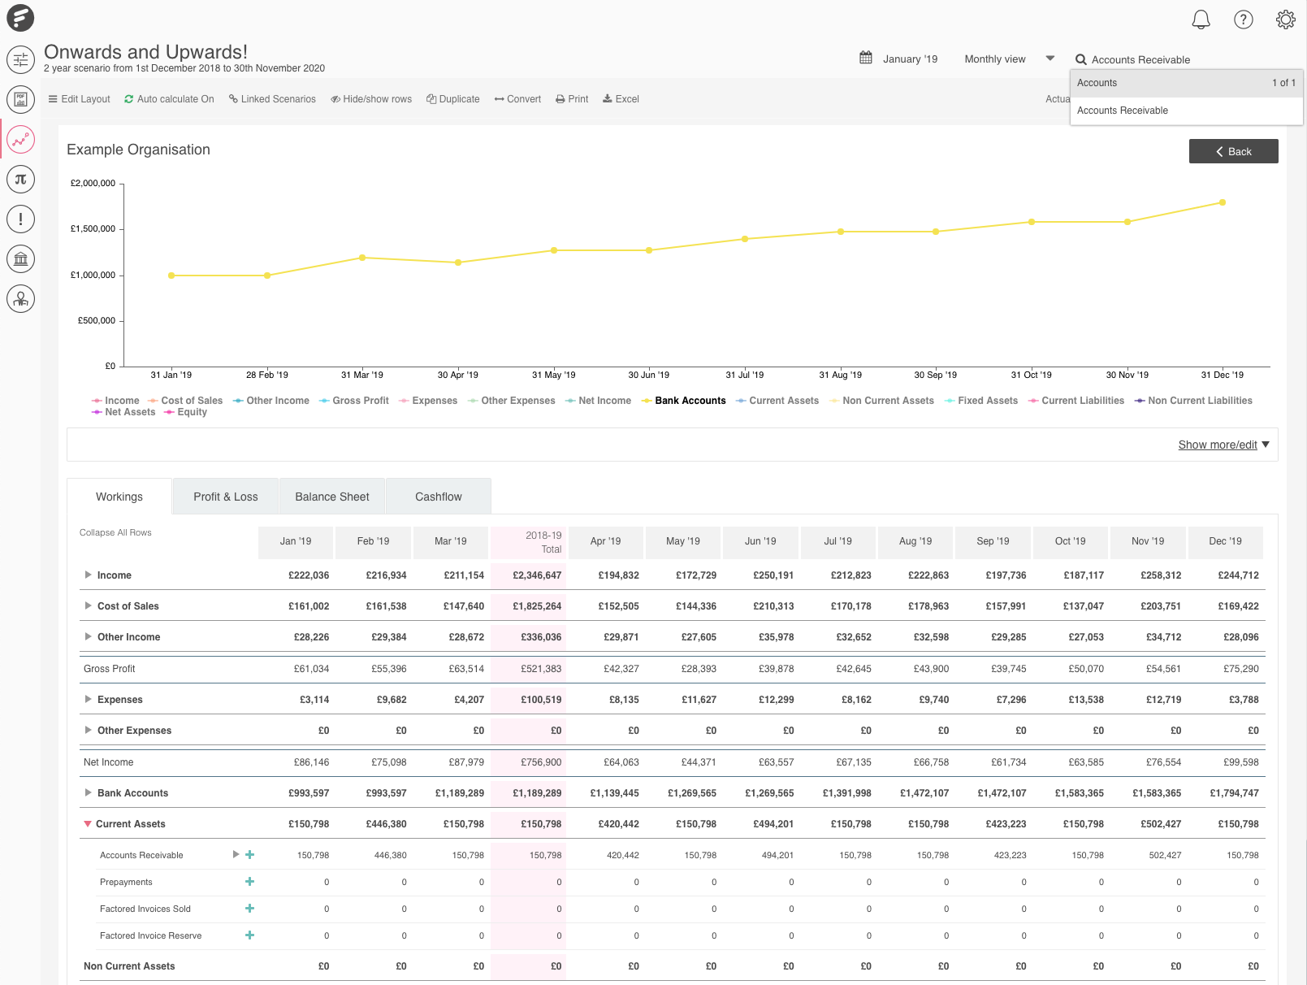The height and width of the screenshot is (985, 1307).
Task: Select the chart/forecast icon in the sidebar
Action: [20, 140]
